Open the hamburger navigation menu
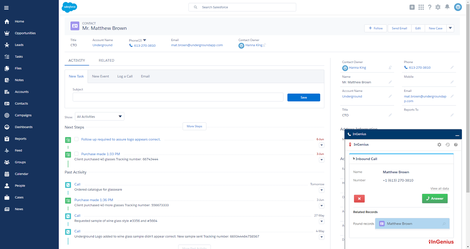Screen dimensions: 470x249 point(6,8)
